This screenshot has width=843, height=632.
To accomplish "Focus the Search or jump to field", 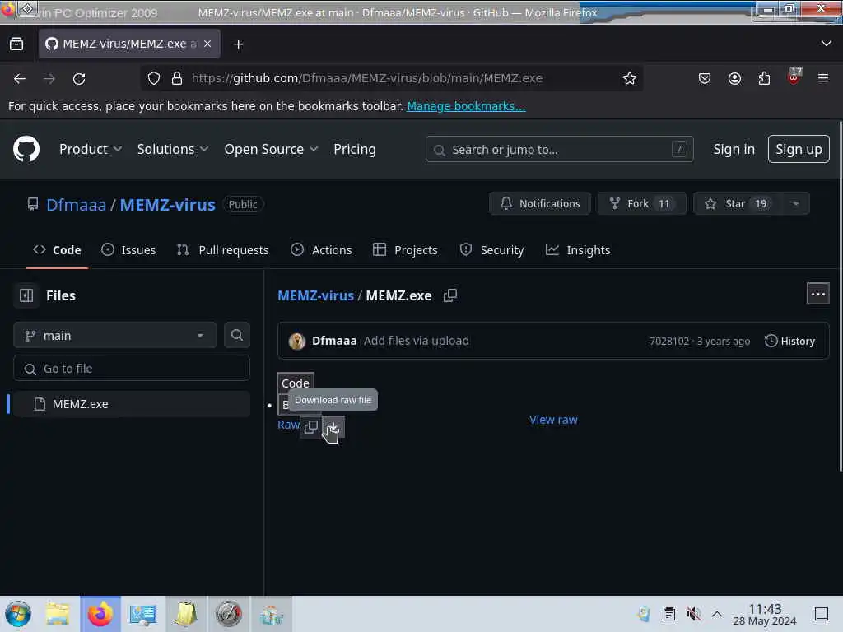I will point(559,150).
